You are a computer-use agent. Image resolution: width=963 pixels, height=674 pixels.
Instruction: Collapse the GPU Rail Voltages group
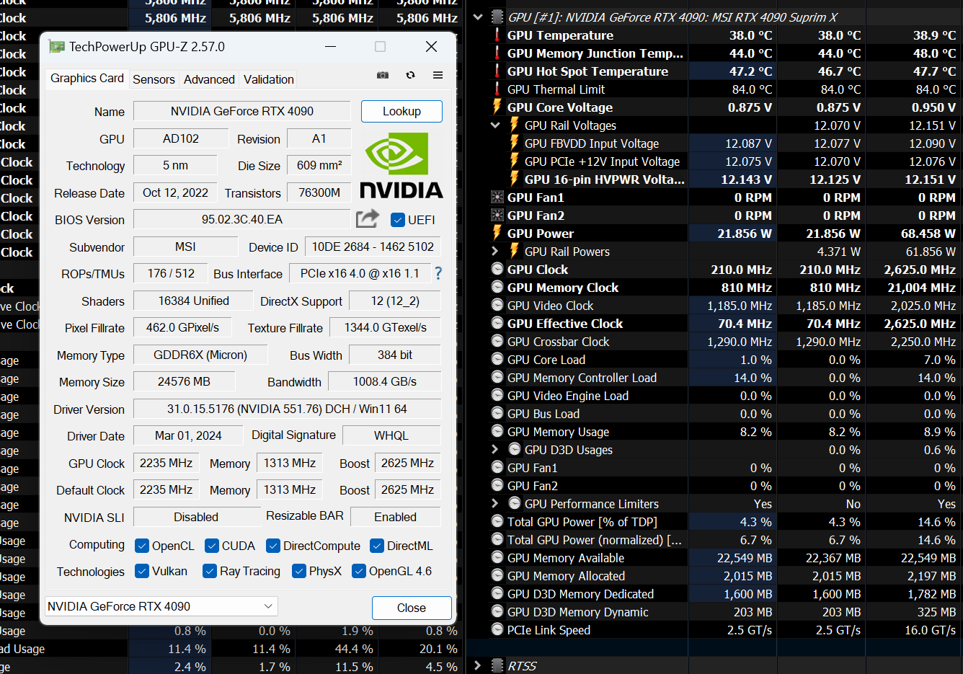click(x=495, y=125)
